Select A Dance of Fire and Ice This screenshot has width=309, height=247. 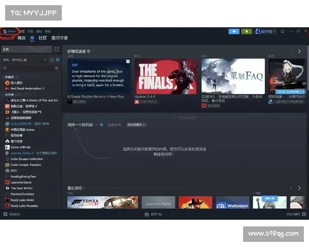pyautogui.click(x=35, y=100)
